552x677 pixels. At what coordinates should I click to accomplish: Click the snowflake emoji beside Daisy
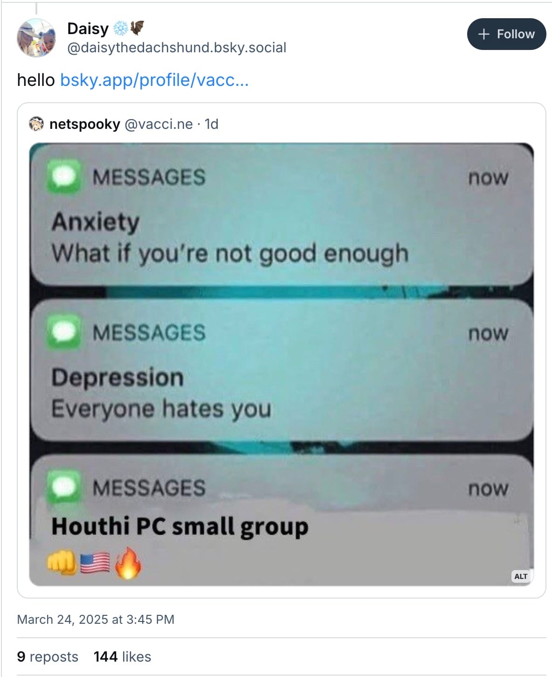[x=120, y=29]
